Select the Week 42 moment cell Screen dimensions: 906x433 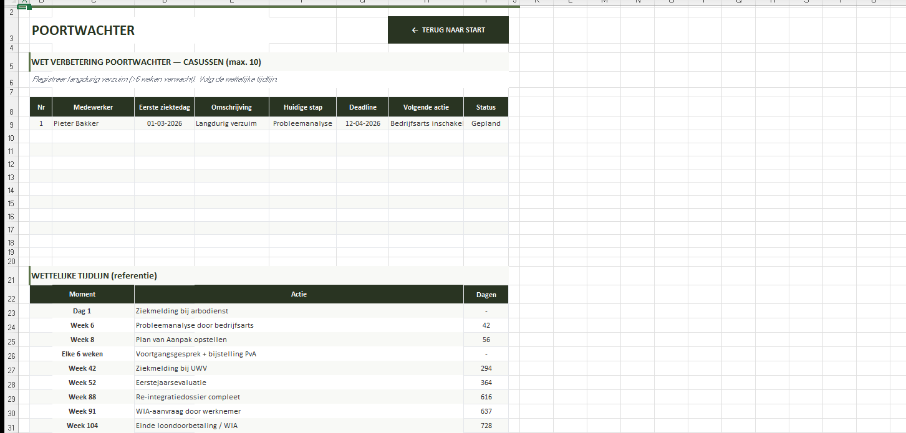pos(82,368)
